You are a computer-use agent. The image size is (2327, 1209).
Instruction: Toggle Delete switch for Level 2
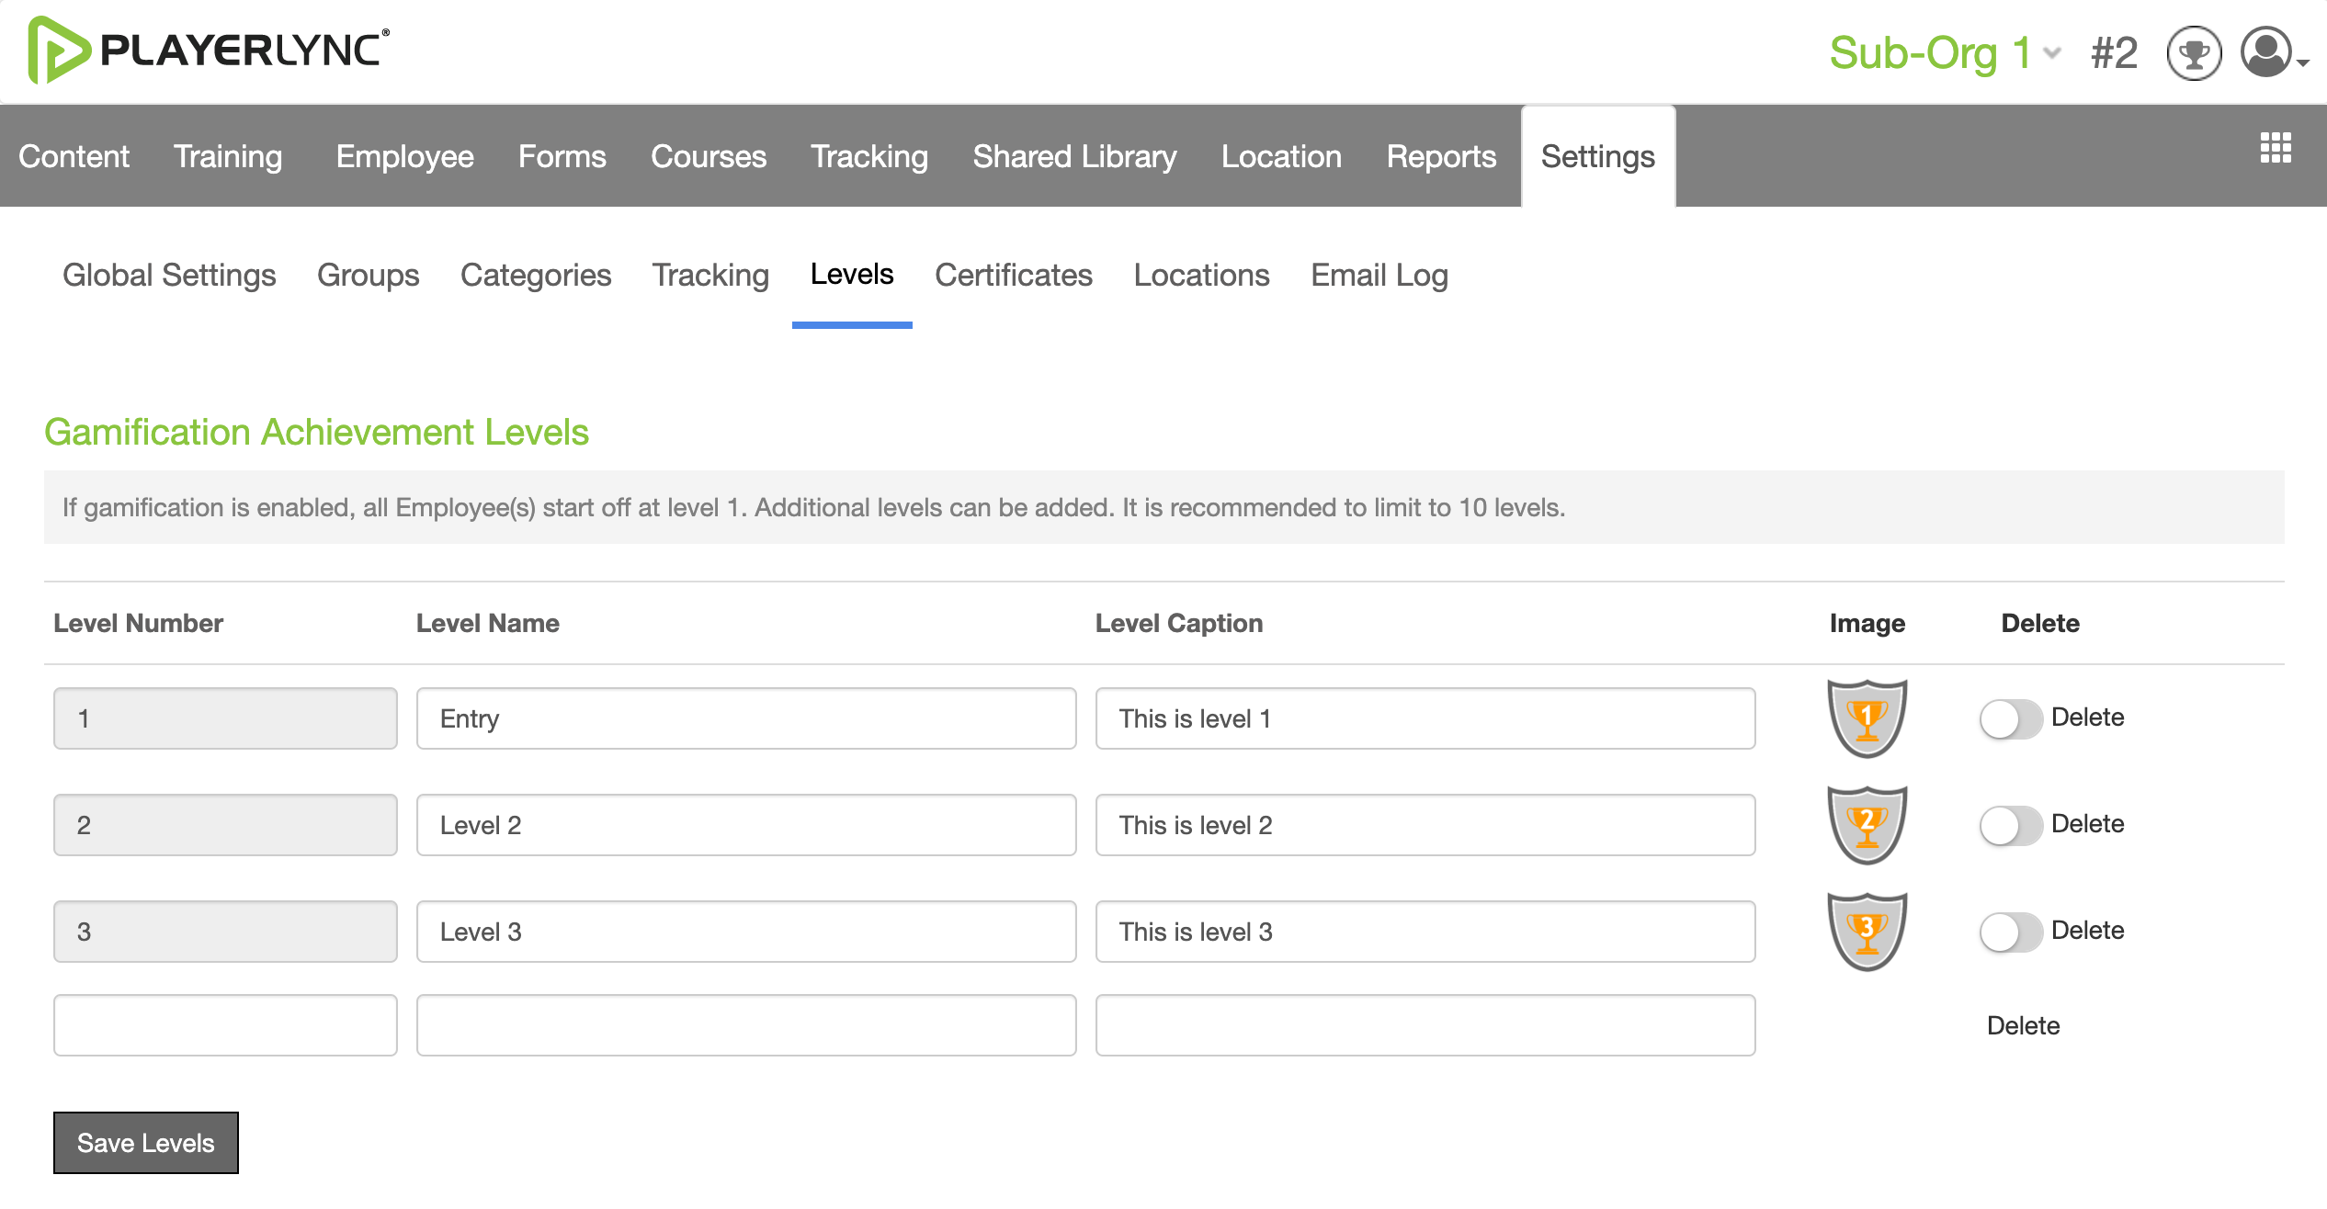2010,825
